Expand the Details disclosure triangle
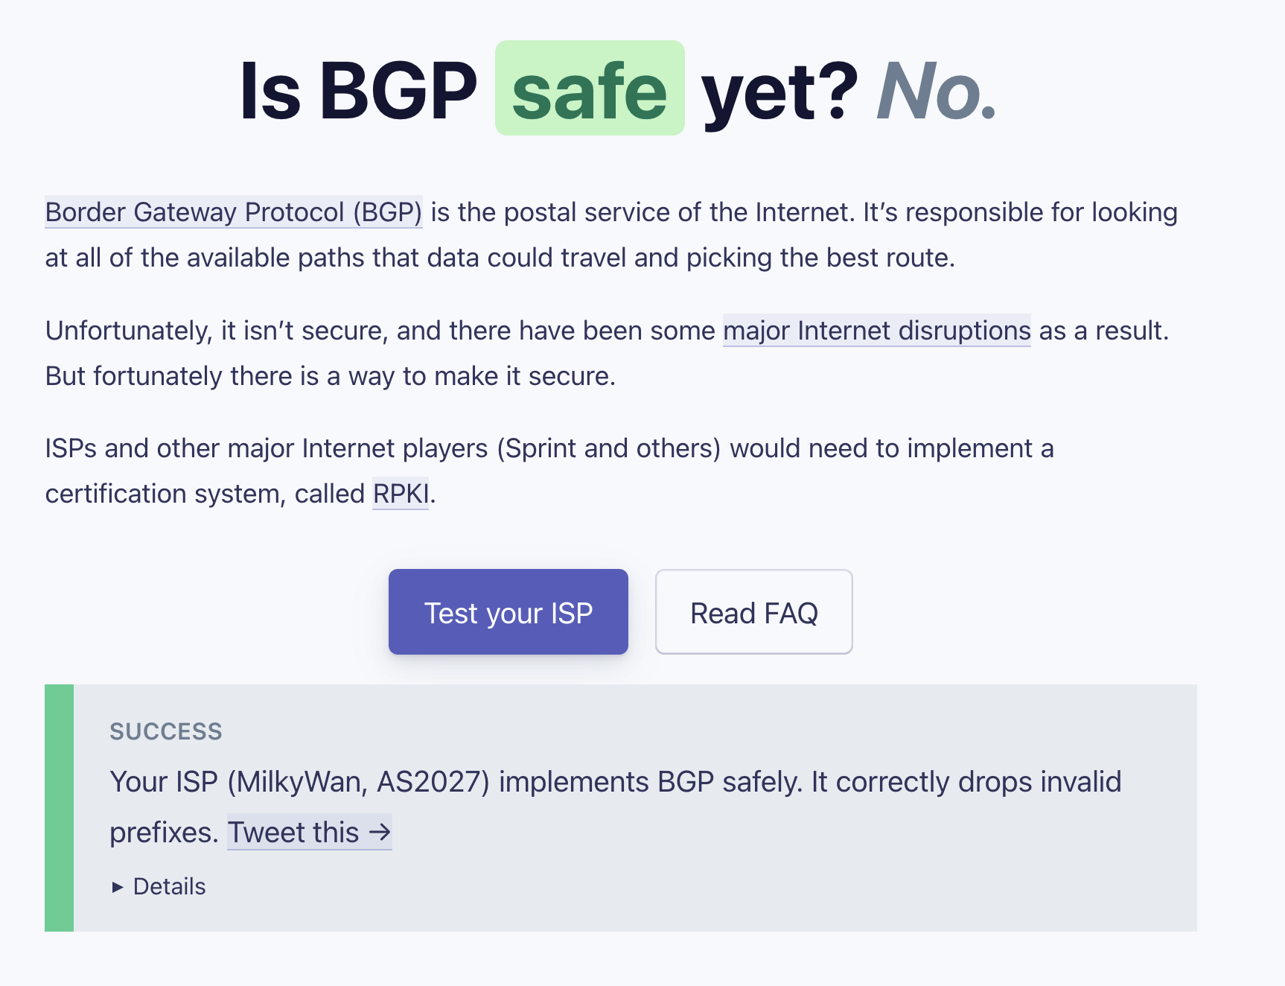Image resolution: width=1285 pixels, height=986 pixels. click(118, 887)
